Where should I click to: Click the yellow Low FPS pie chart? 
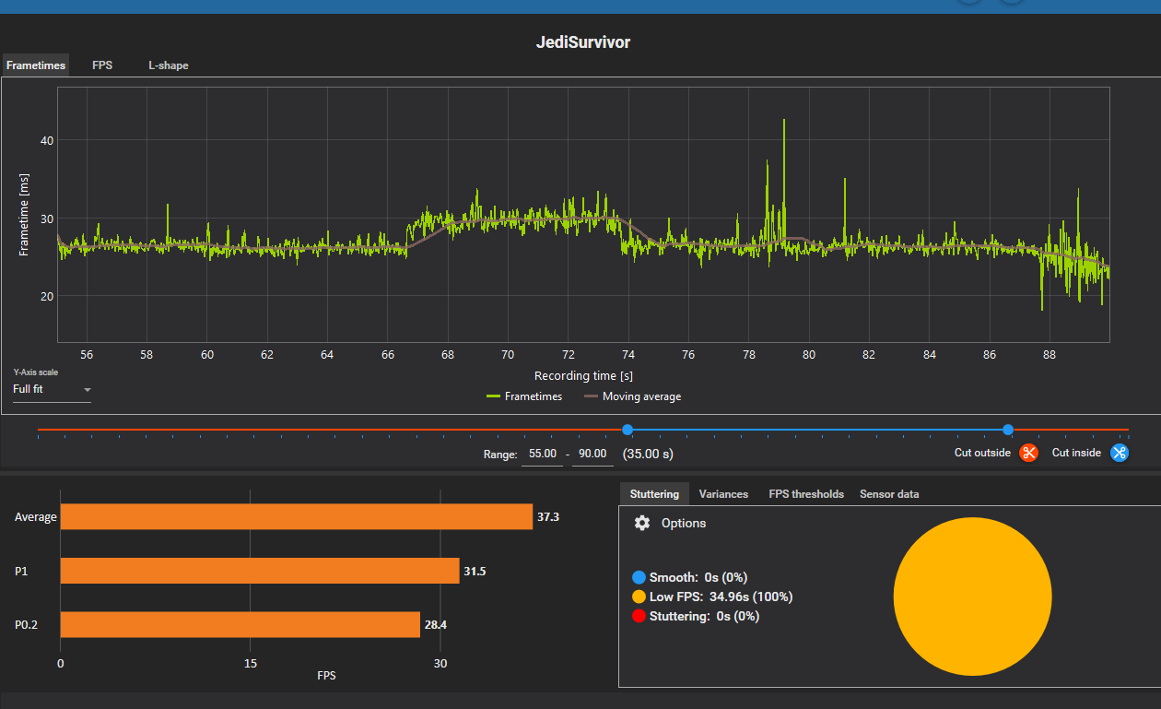[x=972, y=597]
